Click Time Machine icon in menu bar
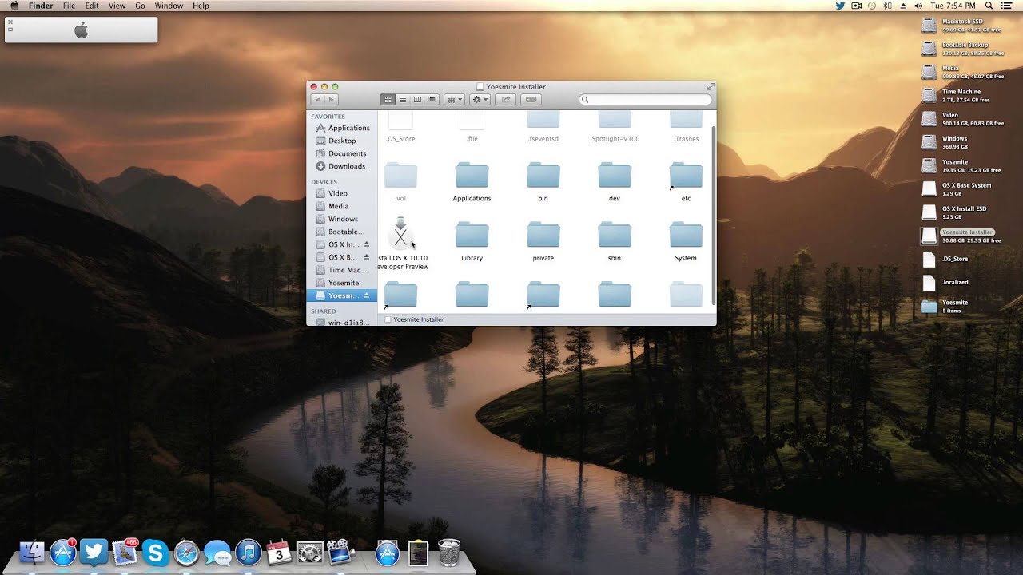 point(872,6)
